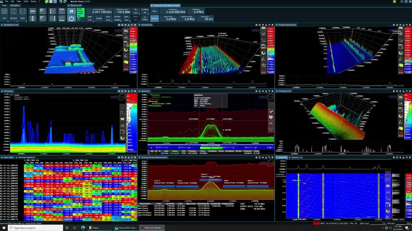412x231 pixels.
Task: Click the trace line icon in Histogram sidebar
Action: coord(122,113)
